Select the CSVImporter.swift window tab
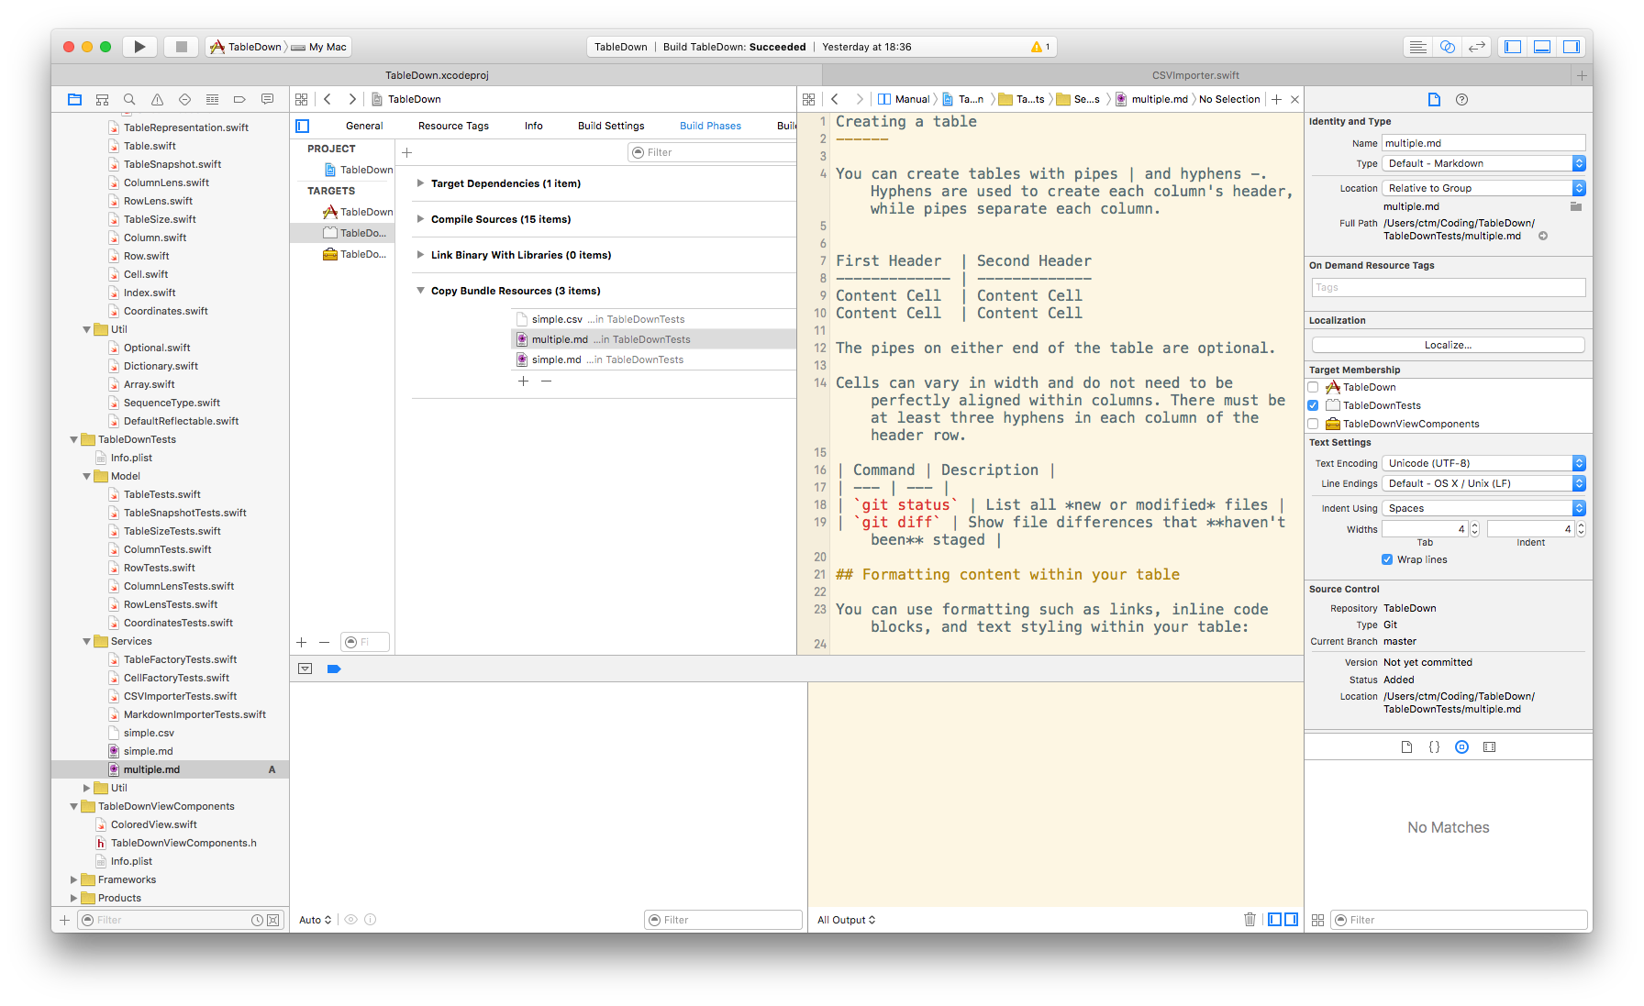 1195,75
